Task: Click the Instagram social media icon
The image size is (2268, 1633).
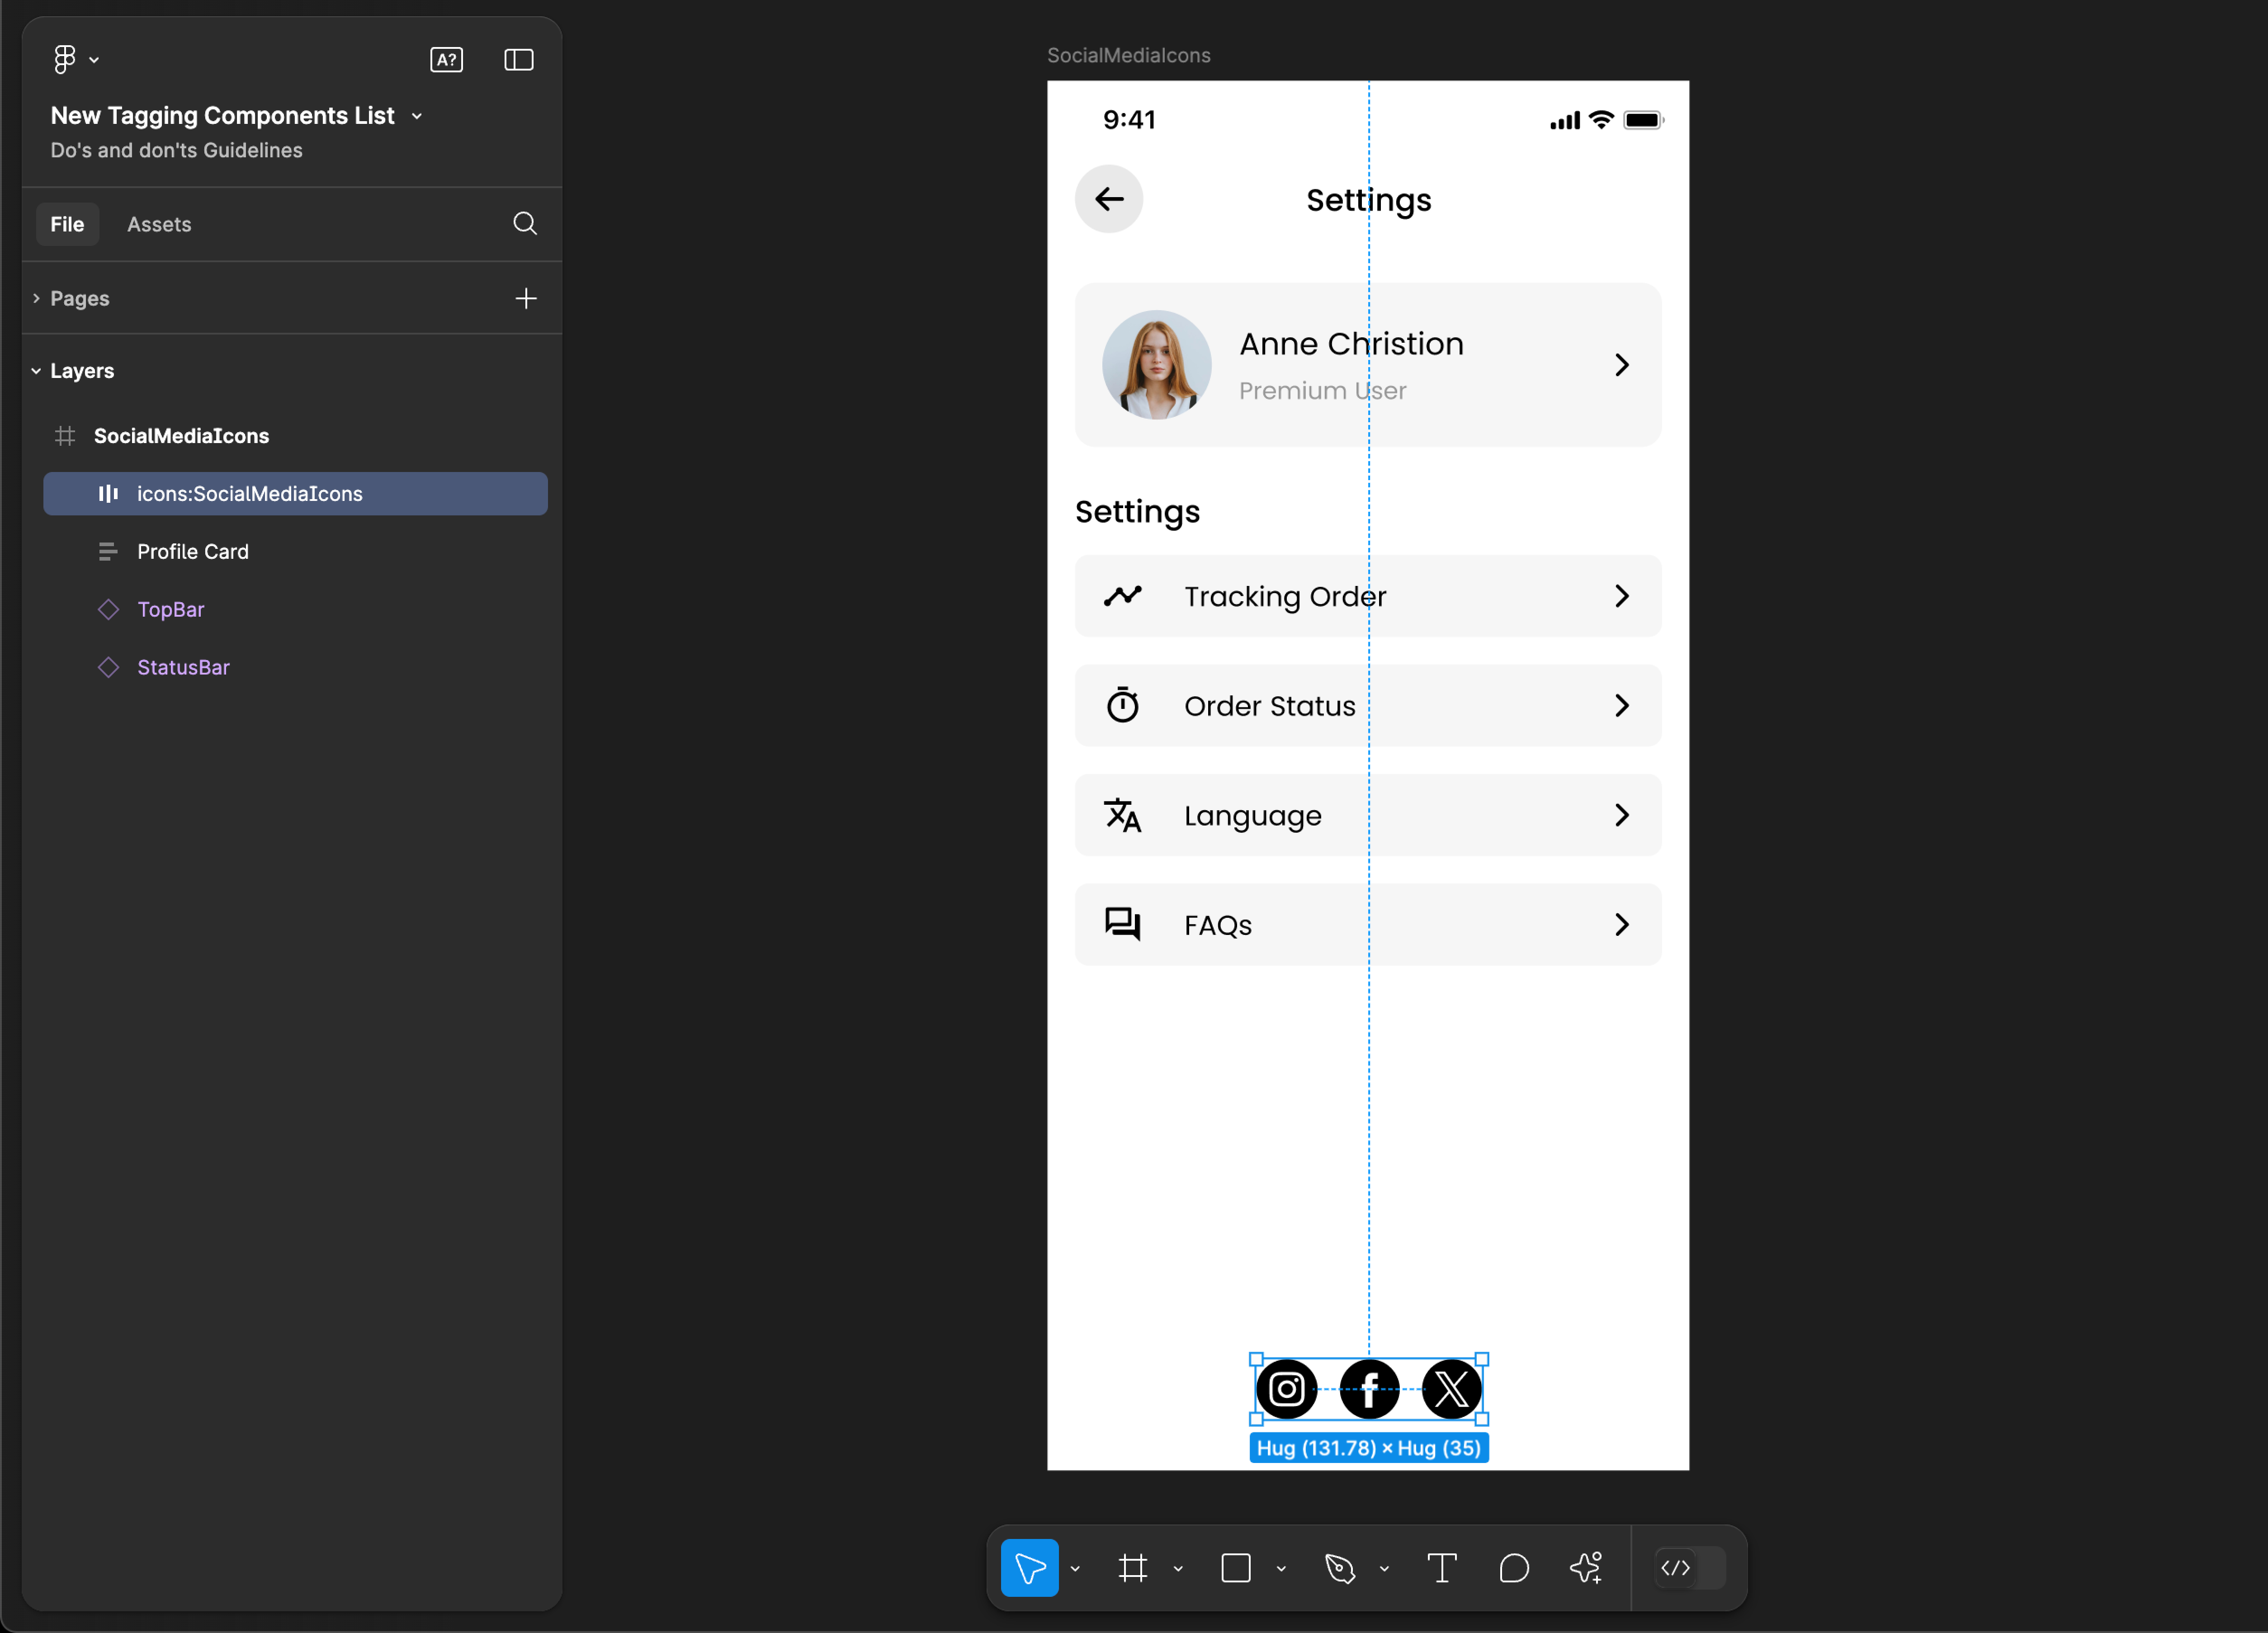Action: 1285,1390
